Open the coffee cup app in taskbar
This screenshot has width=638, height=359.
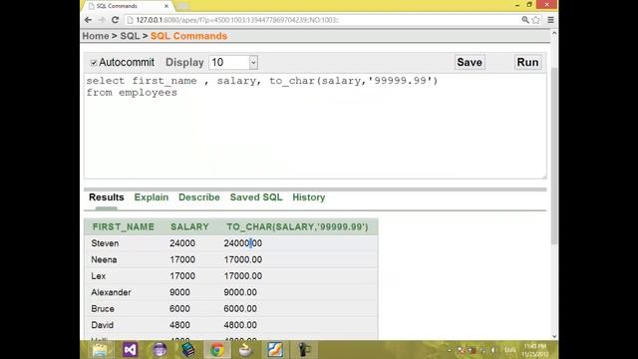(x=246, y=350)
